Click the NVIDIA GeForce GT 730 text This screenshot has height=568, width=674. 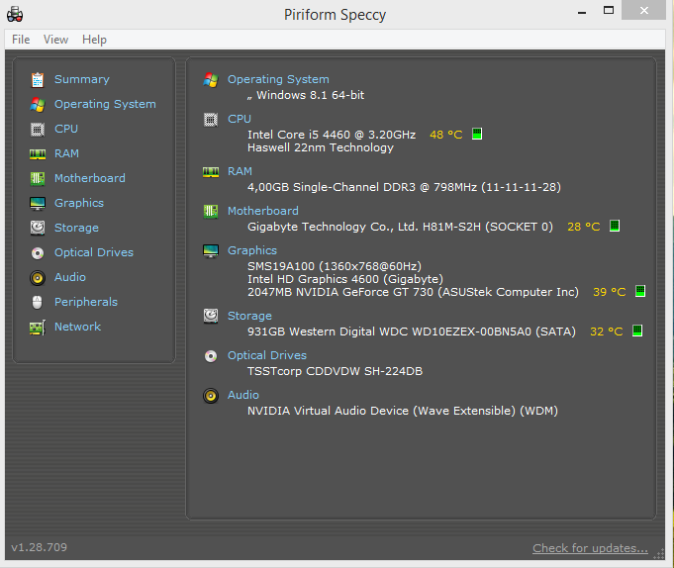[413, 292]
